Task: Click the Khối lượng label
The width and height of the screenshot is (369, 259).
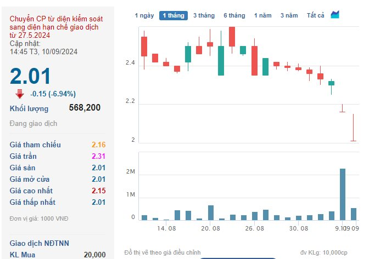Action: [29, 108]
